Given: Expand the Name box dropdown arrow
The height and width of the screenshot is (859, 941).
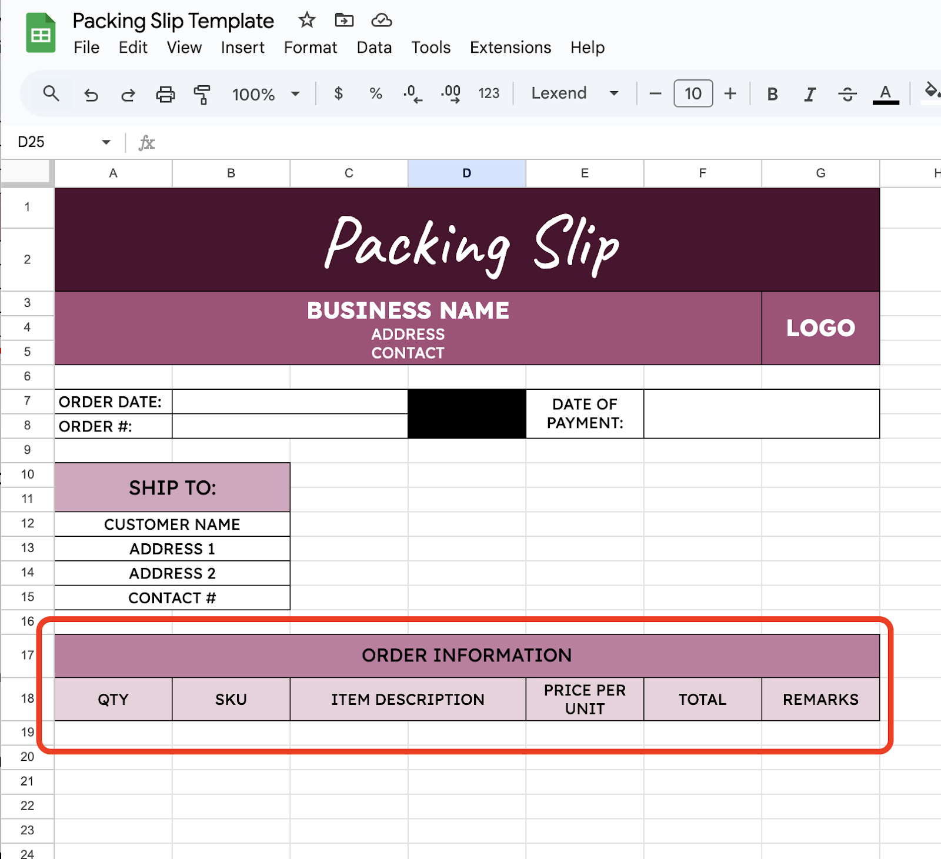Looking at the screenshot, I should [x=106, y=142].
